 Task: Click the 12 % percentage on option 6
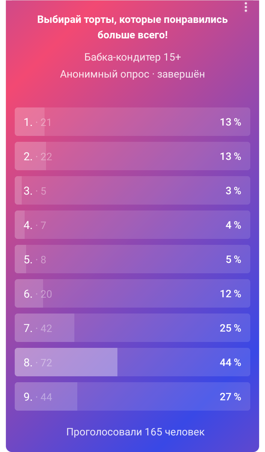(x=230, y=293)
